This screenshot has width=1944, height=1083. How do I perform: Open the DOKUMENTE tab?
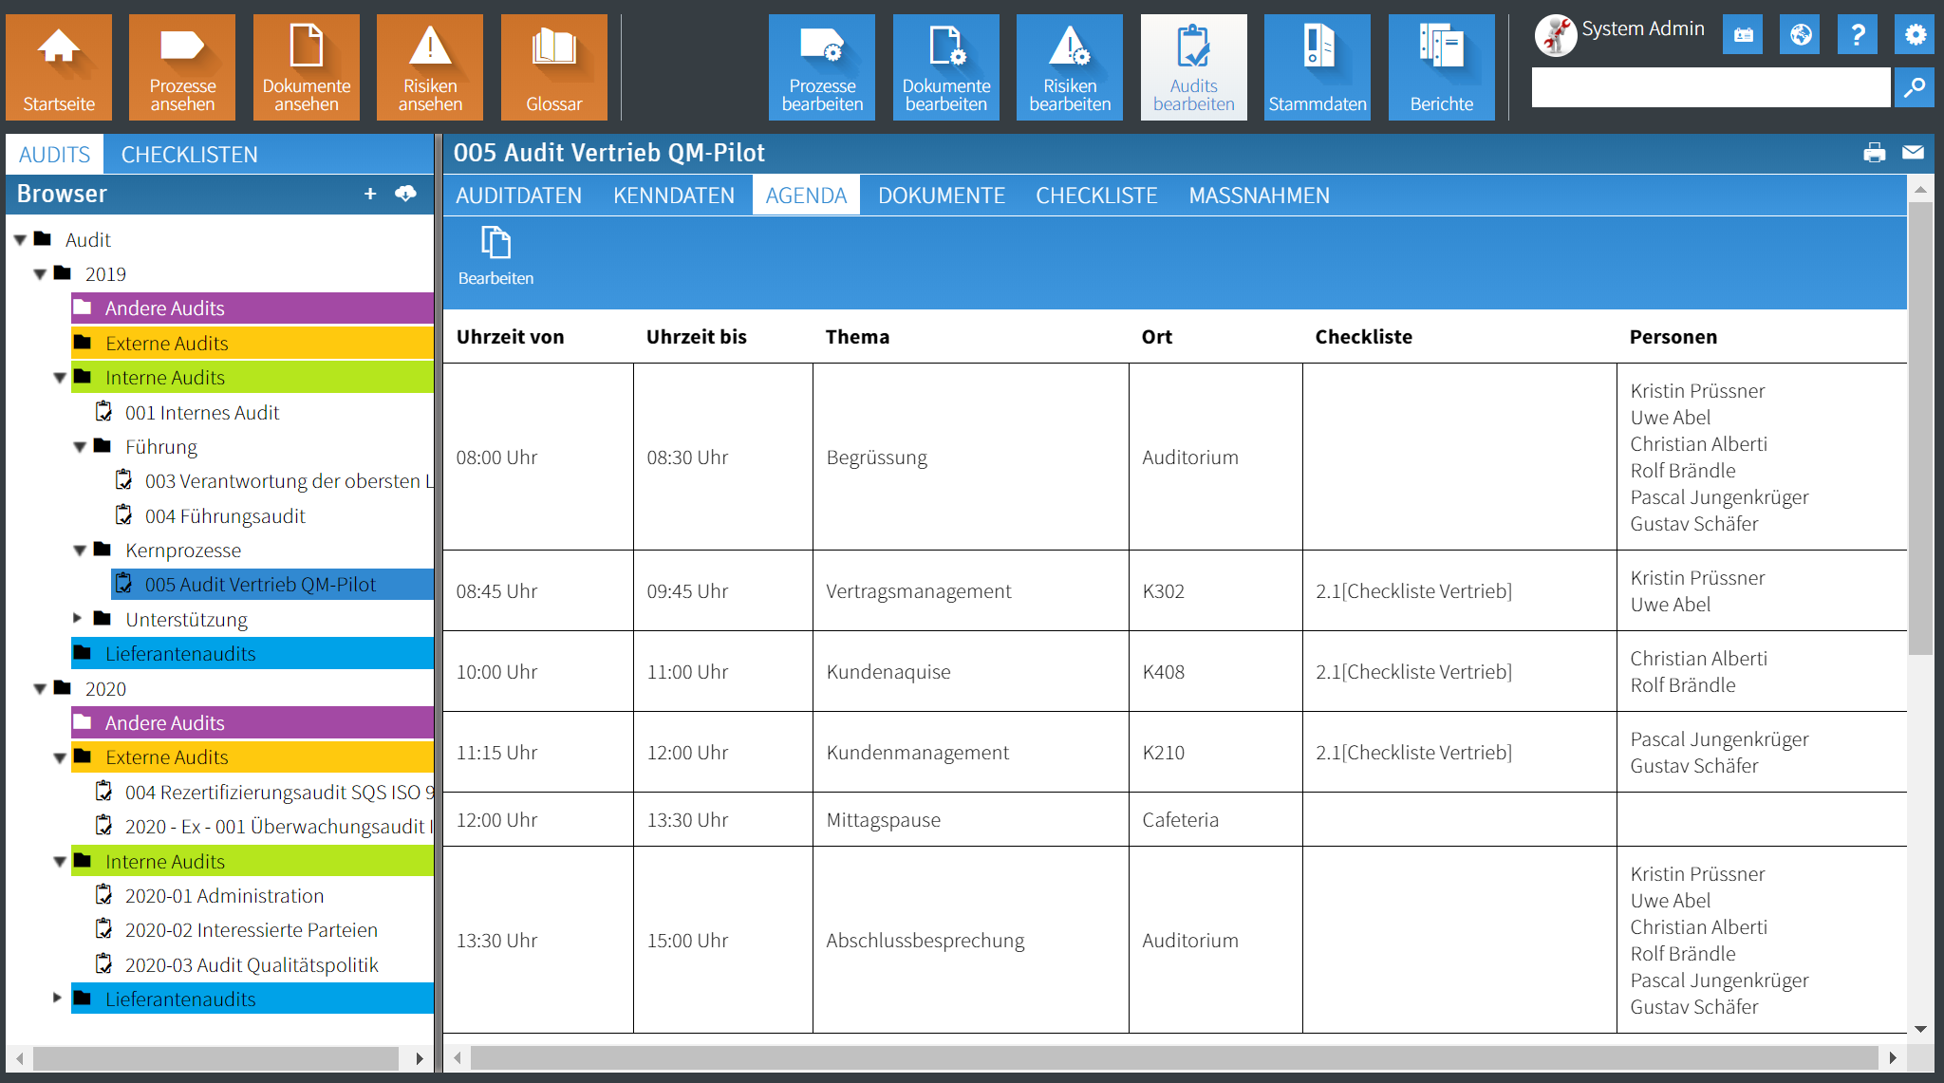click(942, 195)
